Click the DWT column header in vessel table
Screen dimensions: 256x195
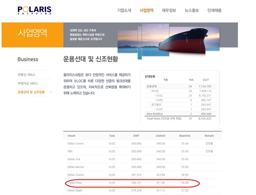tap(136, 136)
